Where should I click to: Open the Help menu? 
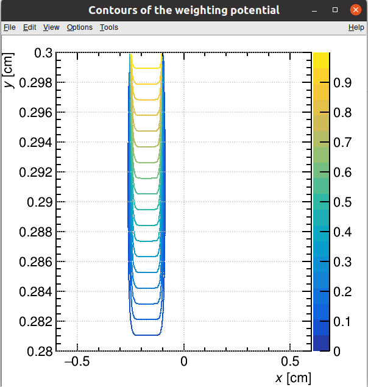coord(356,27)
